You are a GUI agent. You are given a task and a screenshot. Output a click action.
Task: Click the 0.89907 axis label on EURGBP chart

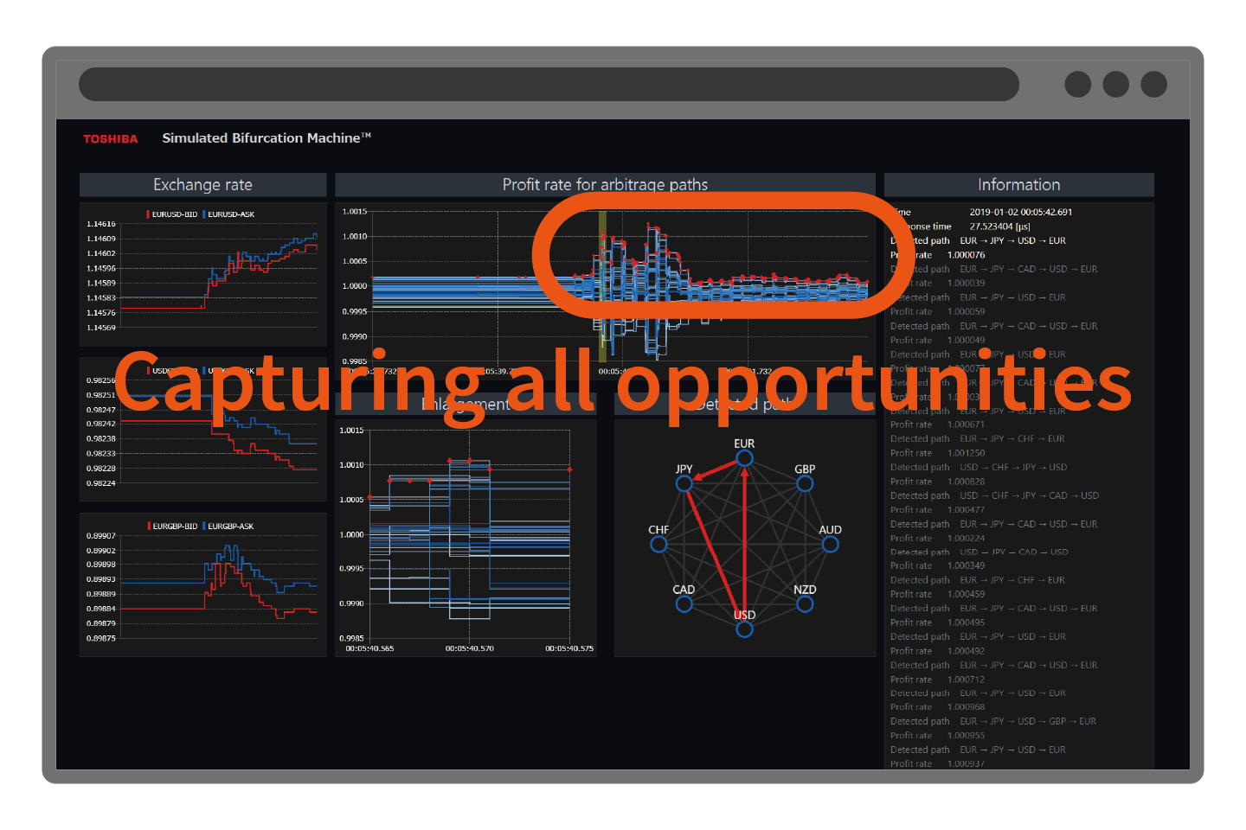(101, 536)
